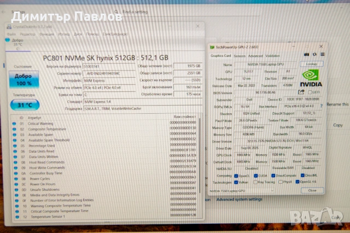Click the status dot beside Critical Warning
This screenshot has height=233, width=350.
pyautogui.click(x=15, y=124)
